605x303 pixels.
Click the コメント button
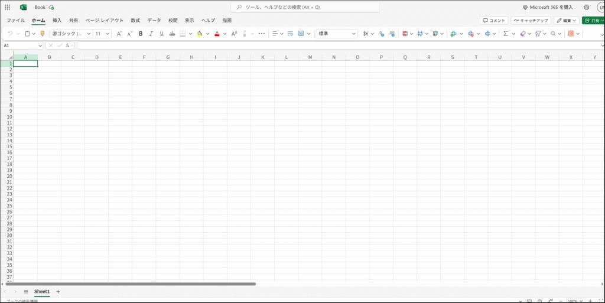click(494, 20)
